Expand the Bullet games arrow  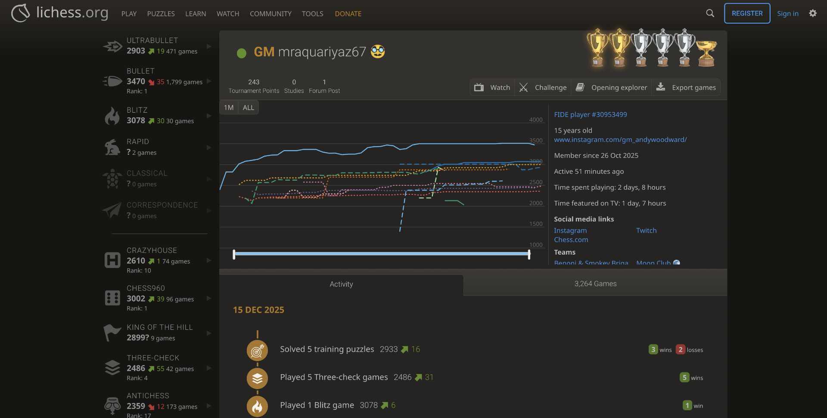(x=209, y=81)
